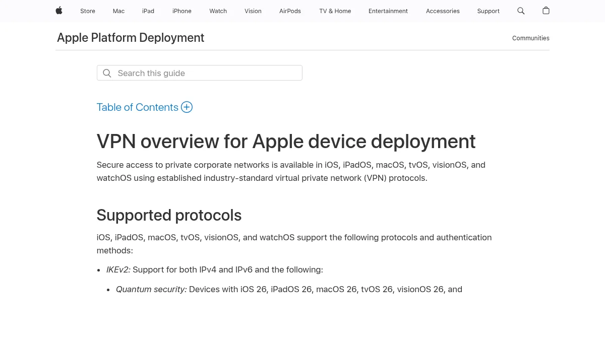Click the 'Quantum security:' bullet text
Viewport: 605px width, 340px height.
(151, 289)
